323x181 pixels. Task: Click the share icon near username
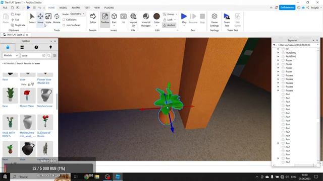click(x=308, y=8)
